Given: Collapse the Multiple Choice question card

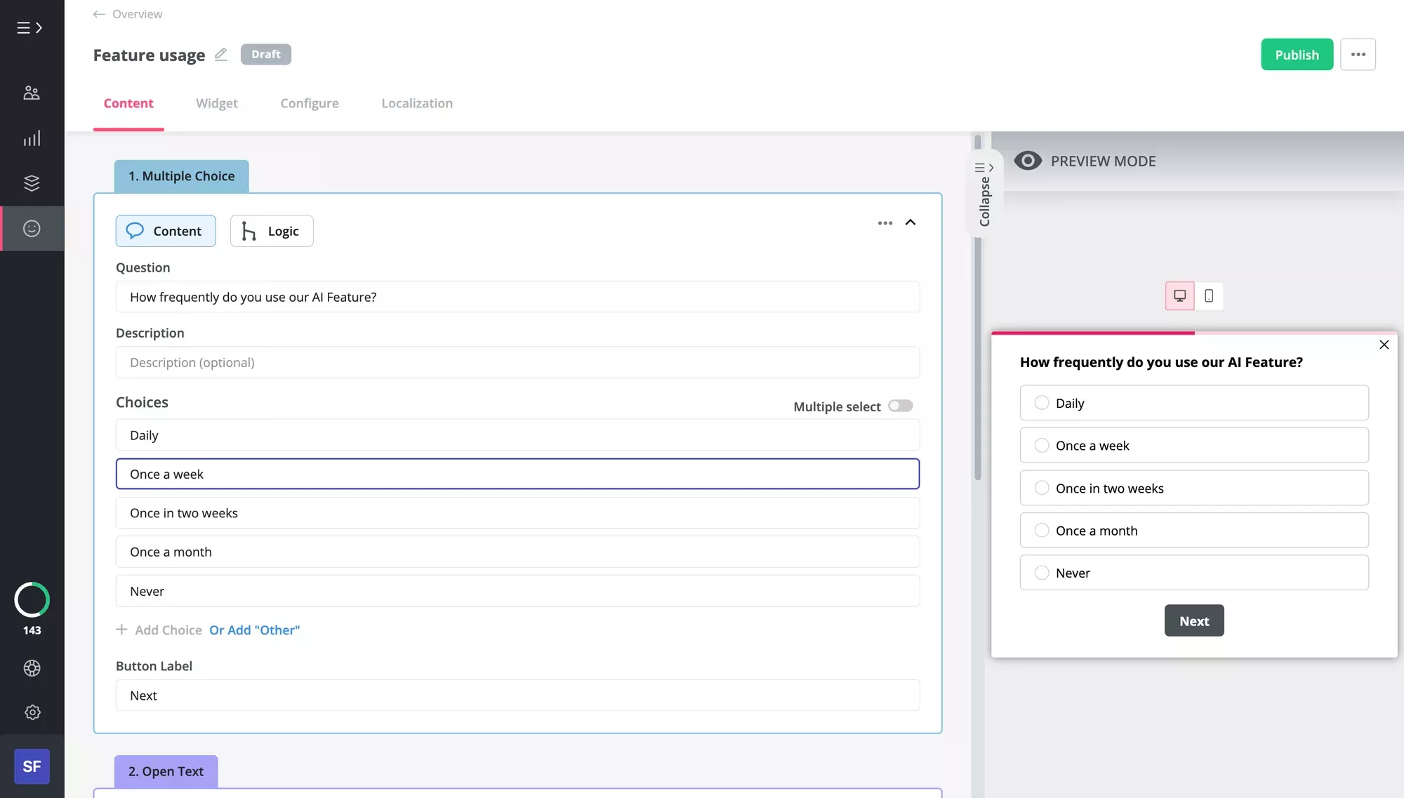Looking at the screenshot, I should [910, 222].
